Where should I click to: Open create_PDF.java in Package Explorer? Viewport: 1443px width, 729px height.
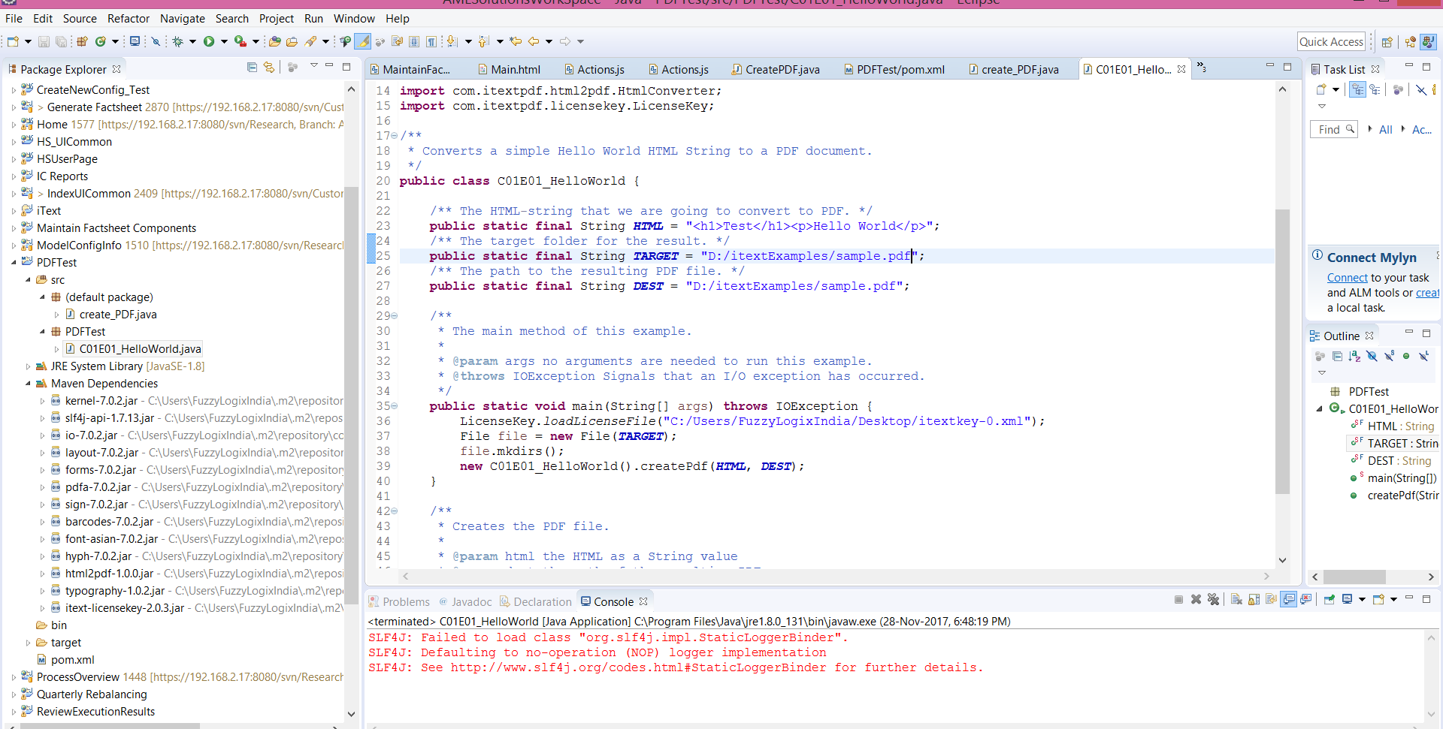(118, 315)
